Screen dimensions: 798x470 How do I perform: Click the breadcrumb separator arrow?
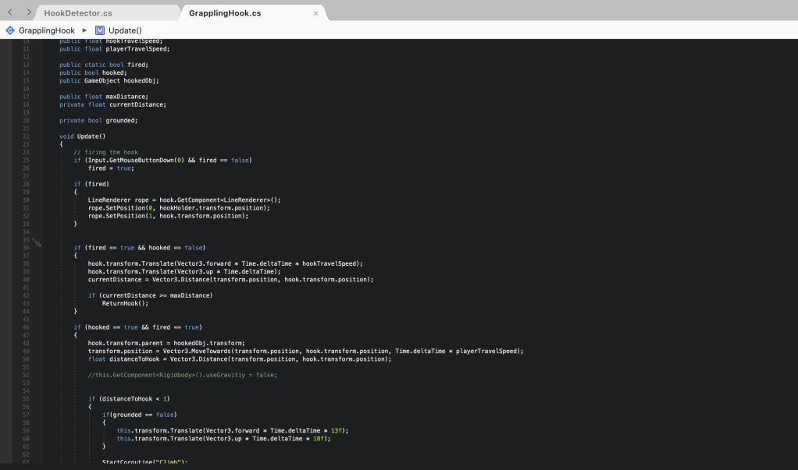84,30
